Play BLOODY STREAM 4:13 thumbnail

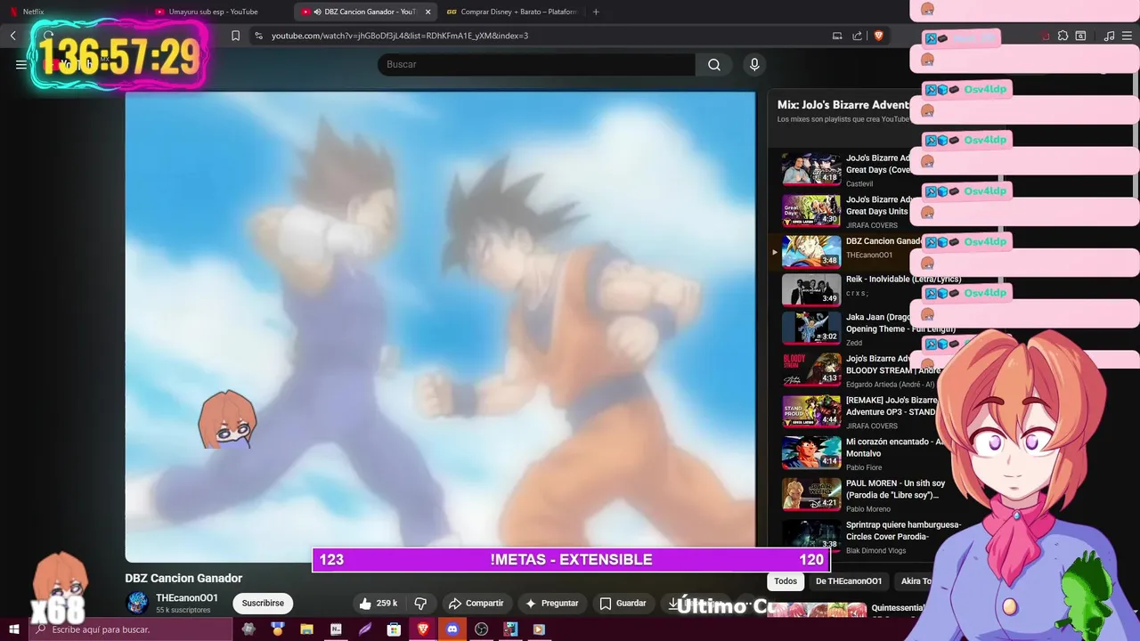[811, 369]
